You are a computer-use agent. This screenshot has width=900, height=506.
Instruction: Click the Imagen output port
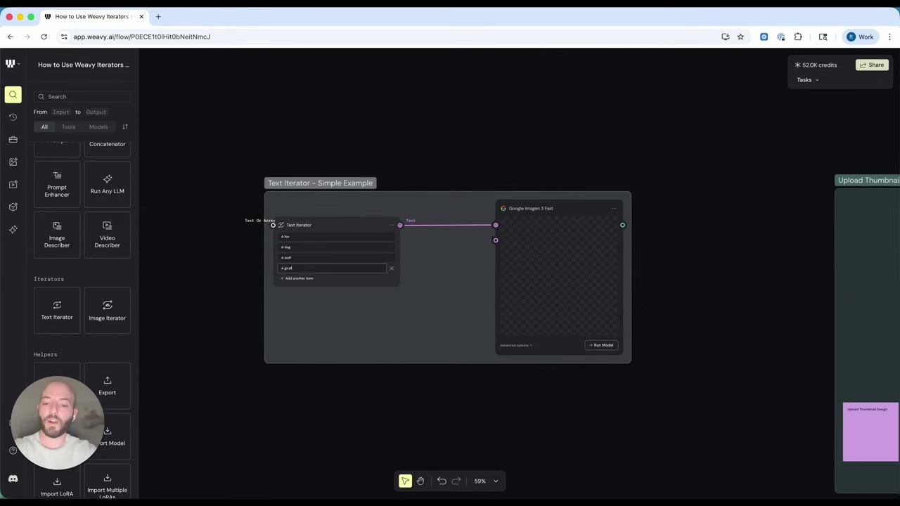pos(622,225)
